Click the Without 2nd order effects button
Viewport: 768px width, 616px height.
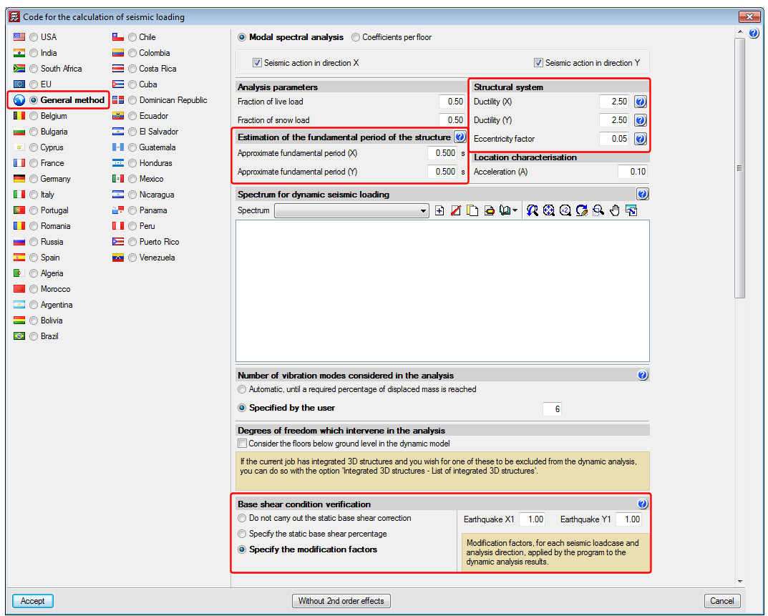[x=341, y=601]
